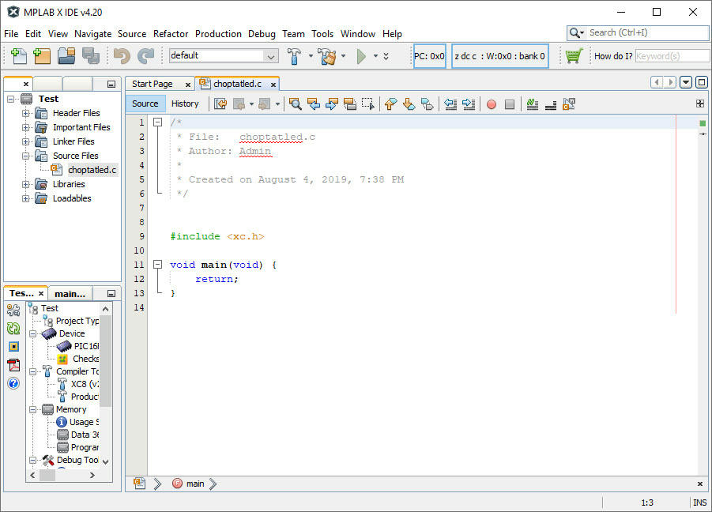The image size is (712, 512).
Task: Expand the Important Files folder
Action: (26, 127)
